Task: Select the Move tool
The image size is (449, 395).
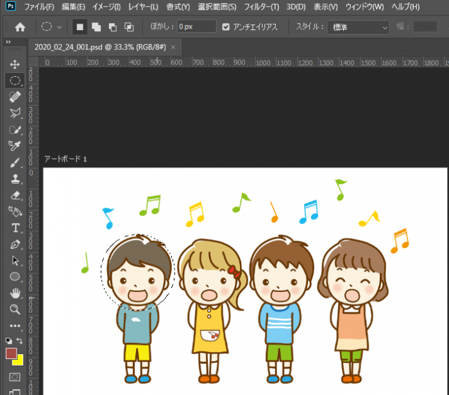Action: [x=15, y=64]
